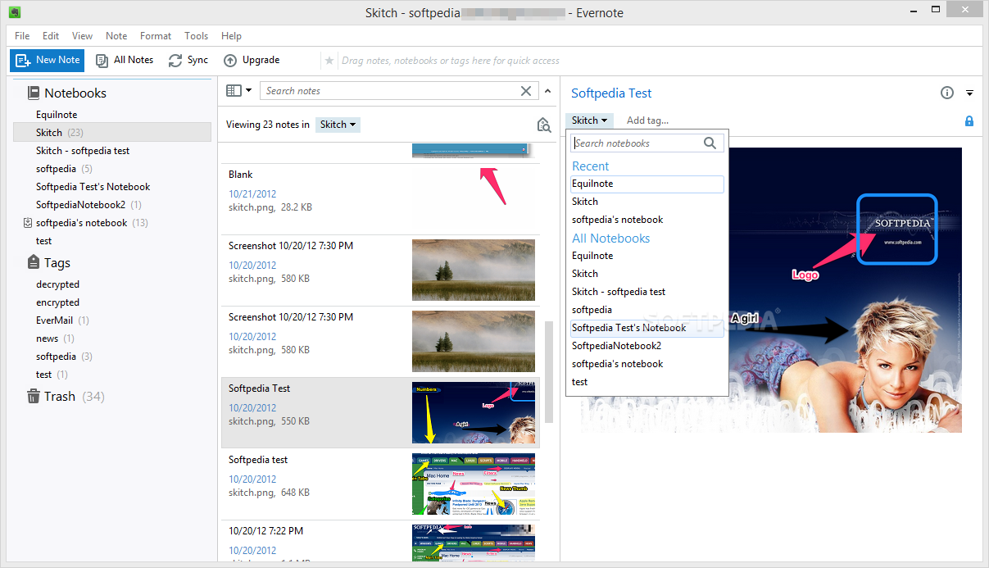
Task: Open the note options dropdown arrow
Action: pos(969,93)
